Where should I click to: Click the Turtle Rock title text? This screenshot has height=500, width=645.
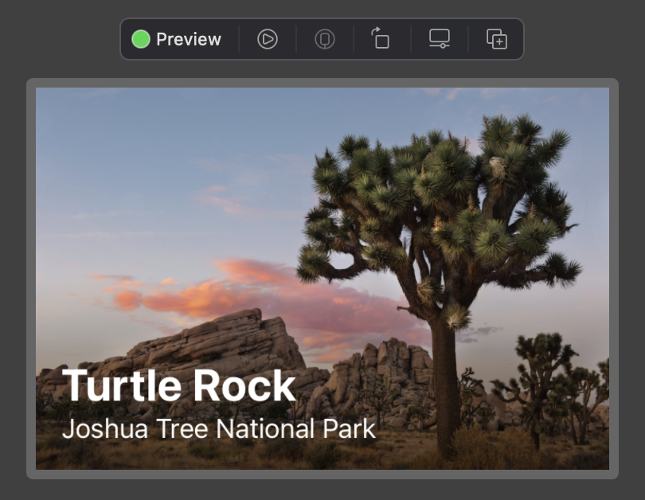(180, 386)
